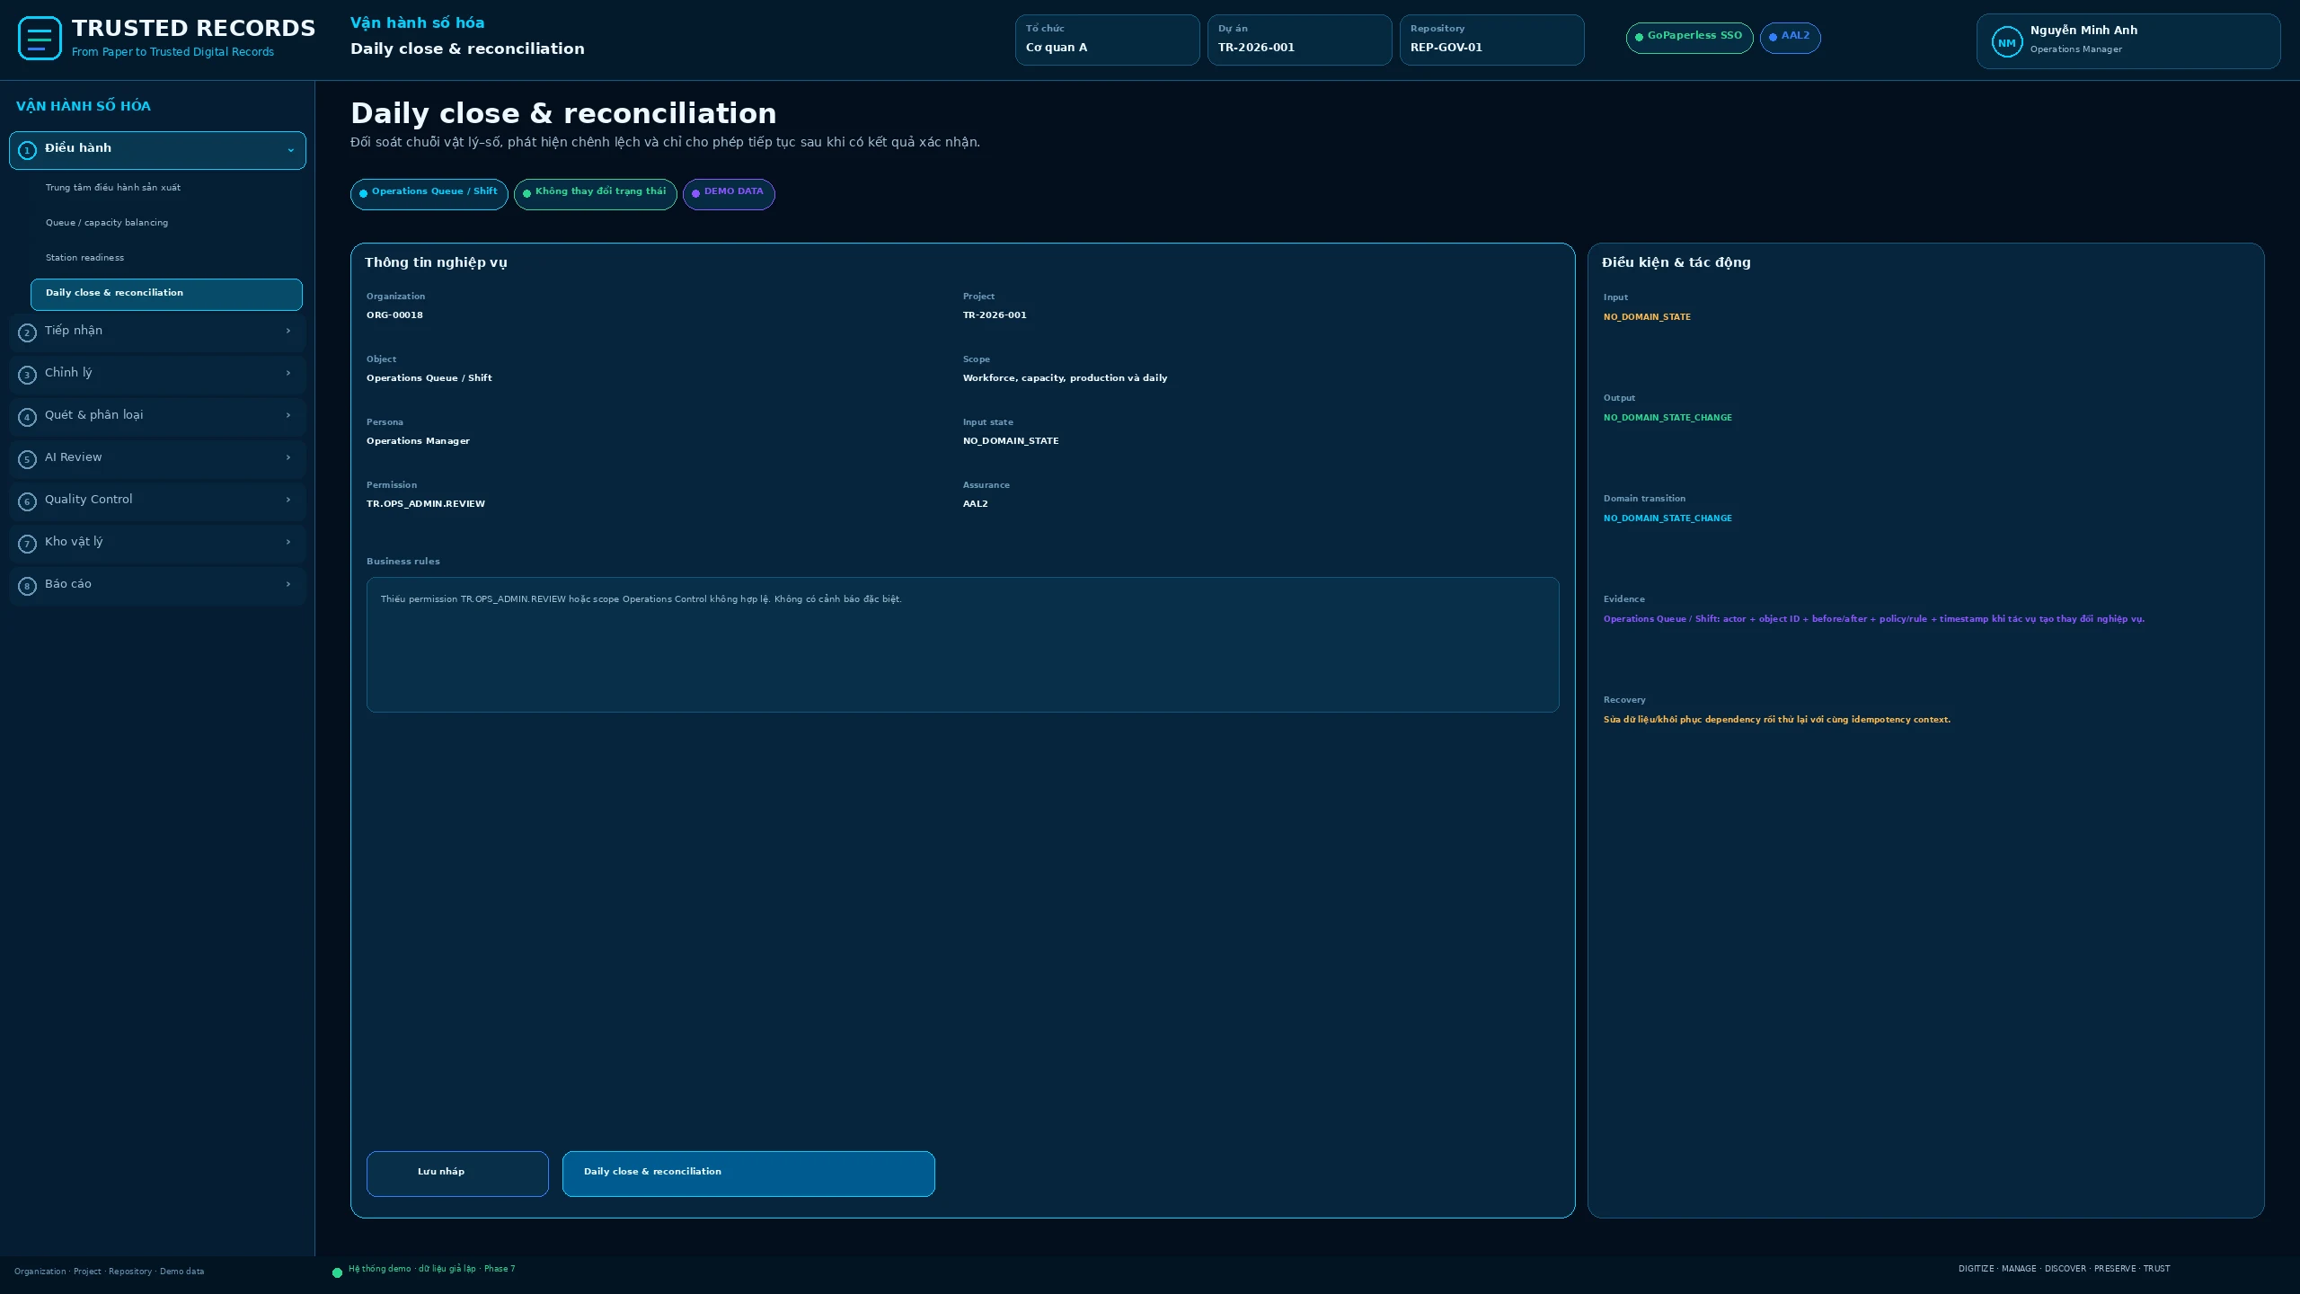Click the Không thay đổi trạng thái tag
Image resolution: width=2300 pixels, height=1294 pixels.
595,194
